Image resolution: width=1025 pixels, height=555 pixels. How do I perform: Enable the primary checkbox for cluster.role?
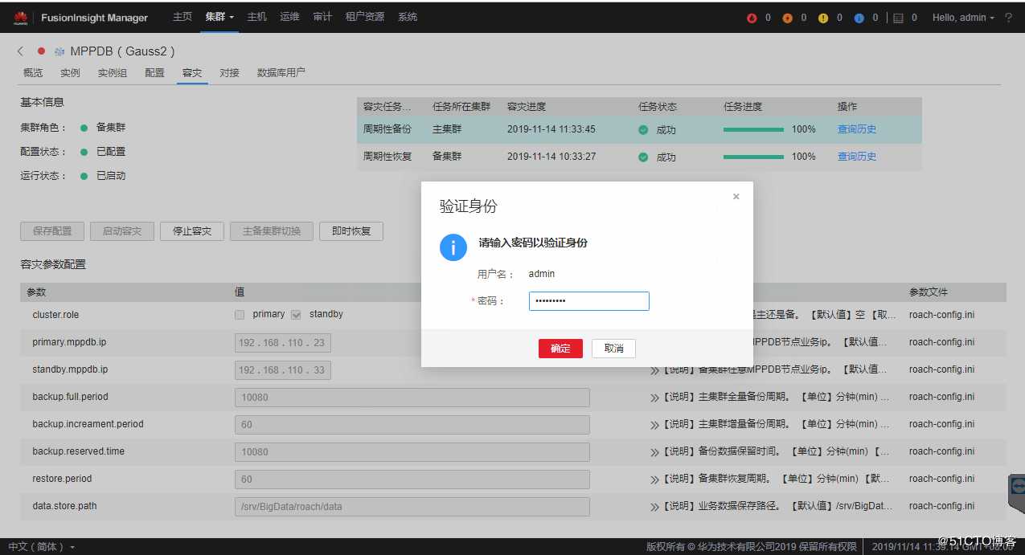[x=239, y=314]
